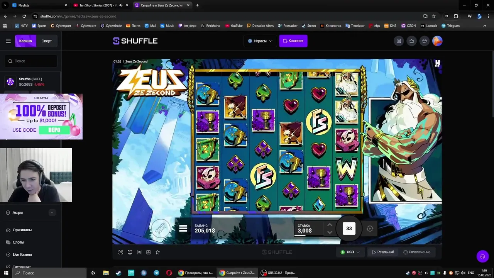Expand the Акции sidebar section
This screenshot has width=494, height=278.
tap(31, 213)
